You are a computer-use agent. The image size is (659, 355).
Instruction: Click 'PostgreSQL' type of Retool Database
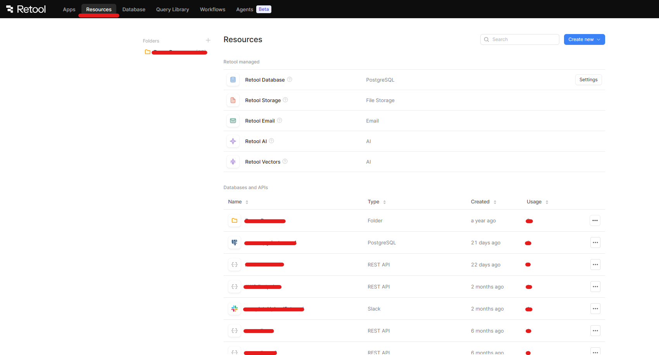click(380, 80)
